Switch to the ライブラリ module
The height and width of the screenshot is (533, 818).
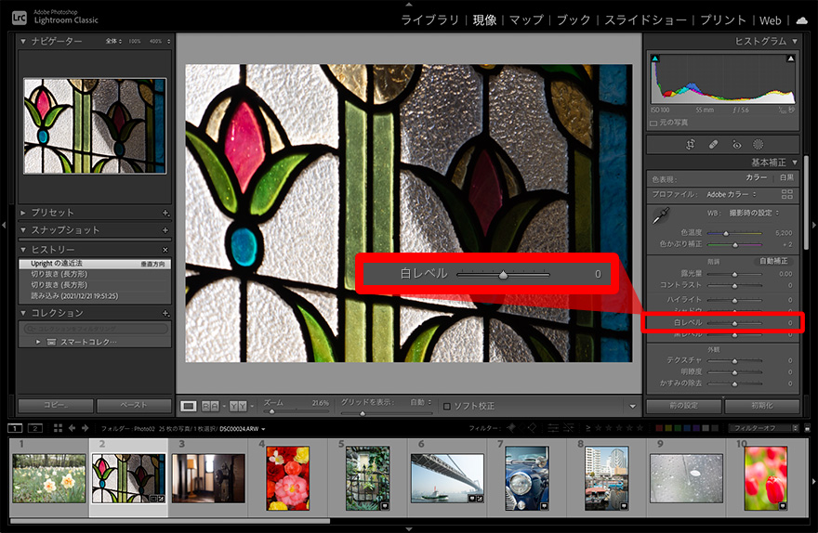(431, 19)
